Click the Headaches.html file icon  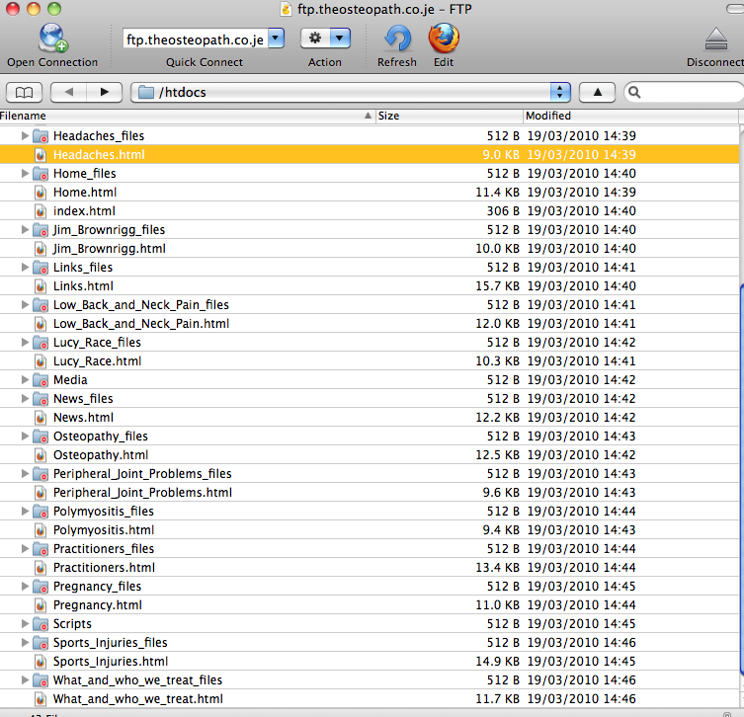tap(41, 155)
